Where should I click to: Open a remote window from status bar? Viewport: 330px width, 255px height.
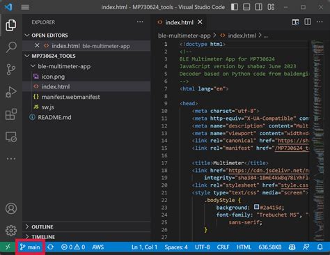pos(8,247)
